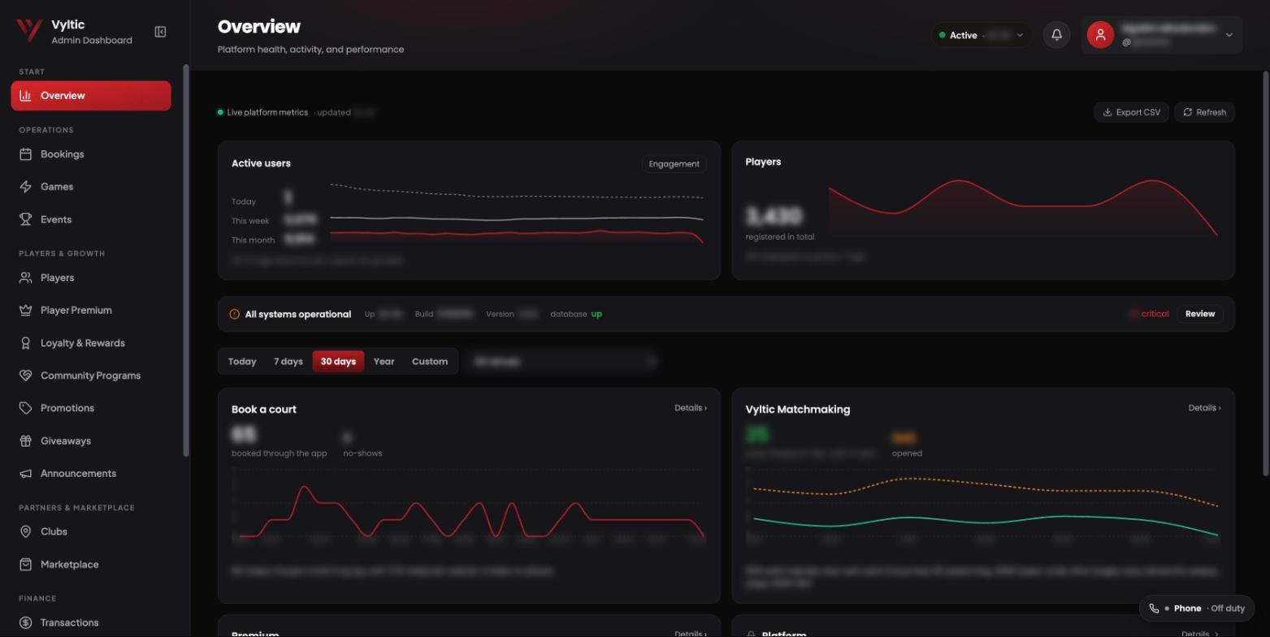Click the All systems operational status text
The height and width of the screenshot is (637, 1270).
[298, 314]
